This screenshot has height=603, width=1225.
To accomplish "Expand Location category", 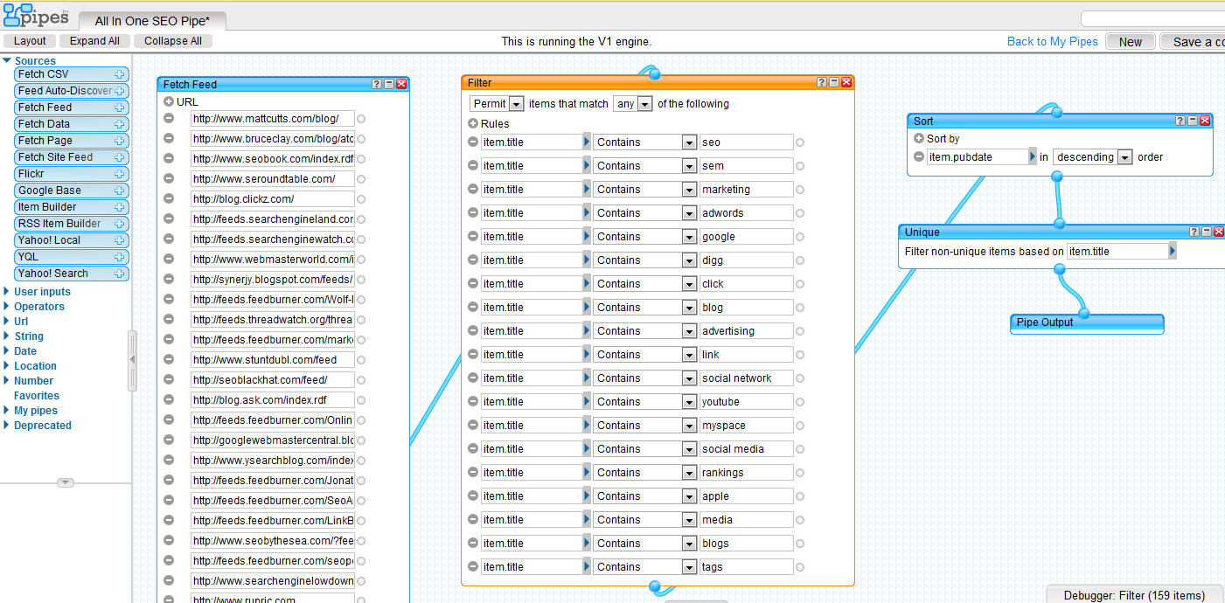I will tap(7, 366).
